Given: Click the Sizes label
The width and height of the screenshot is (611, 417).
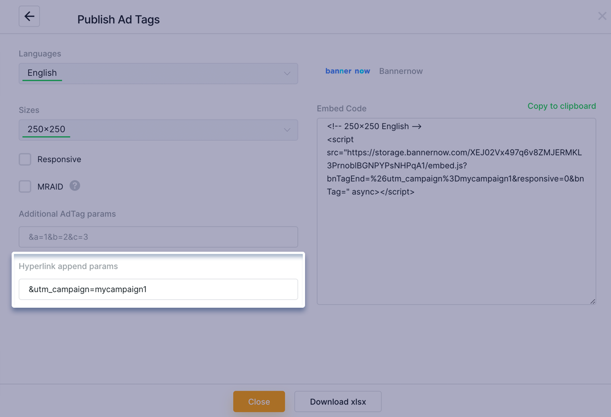Looking at the screenshot, I should (29, 110).
